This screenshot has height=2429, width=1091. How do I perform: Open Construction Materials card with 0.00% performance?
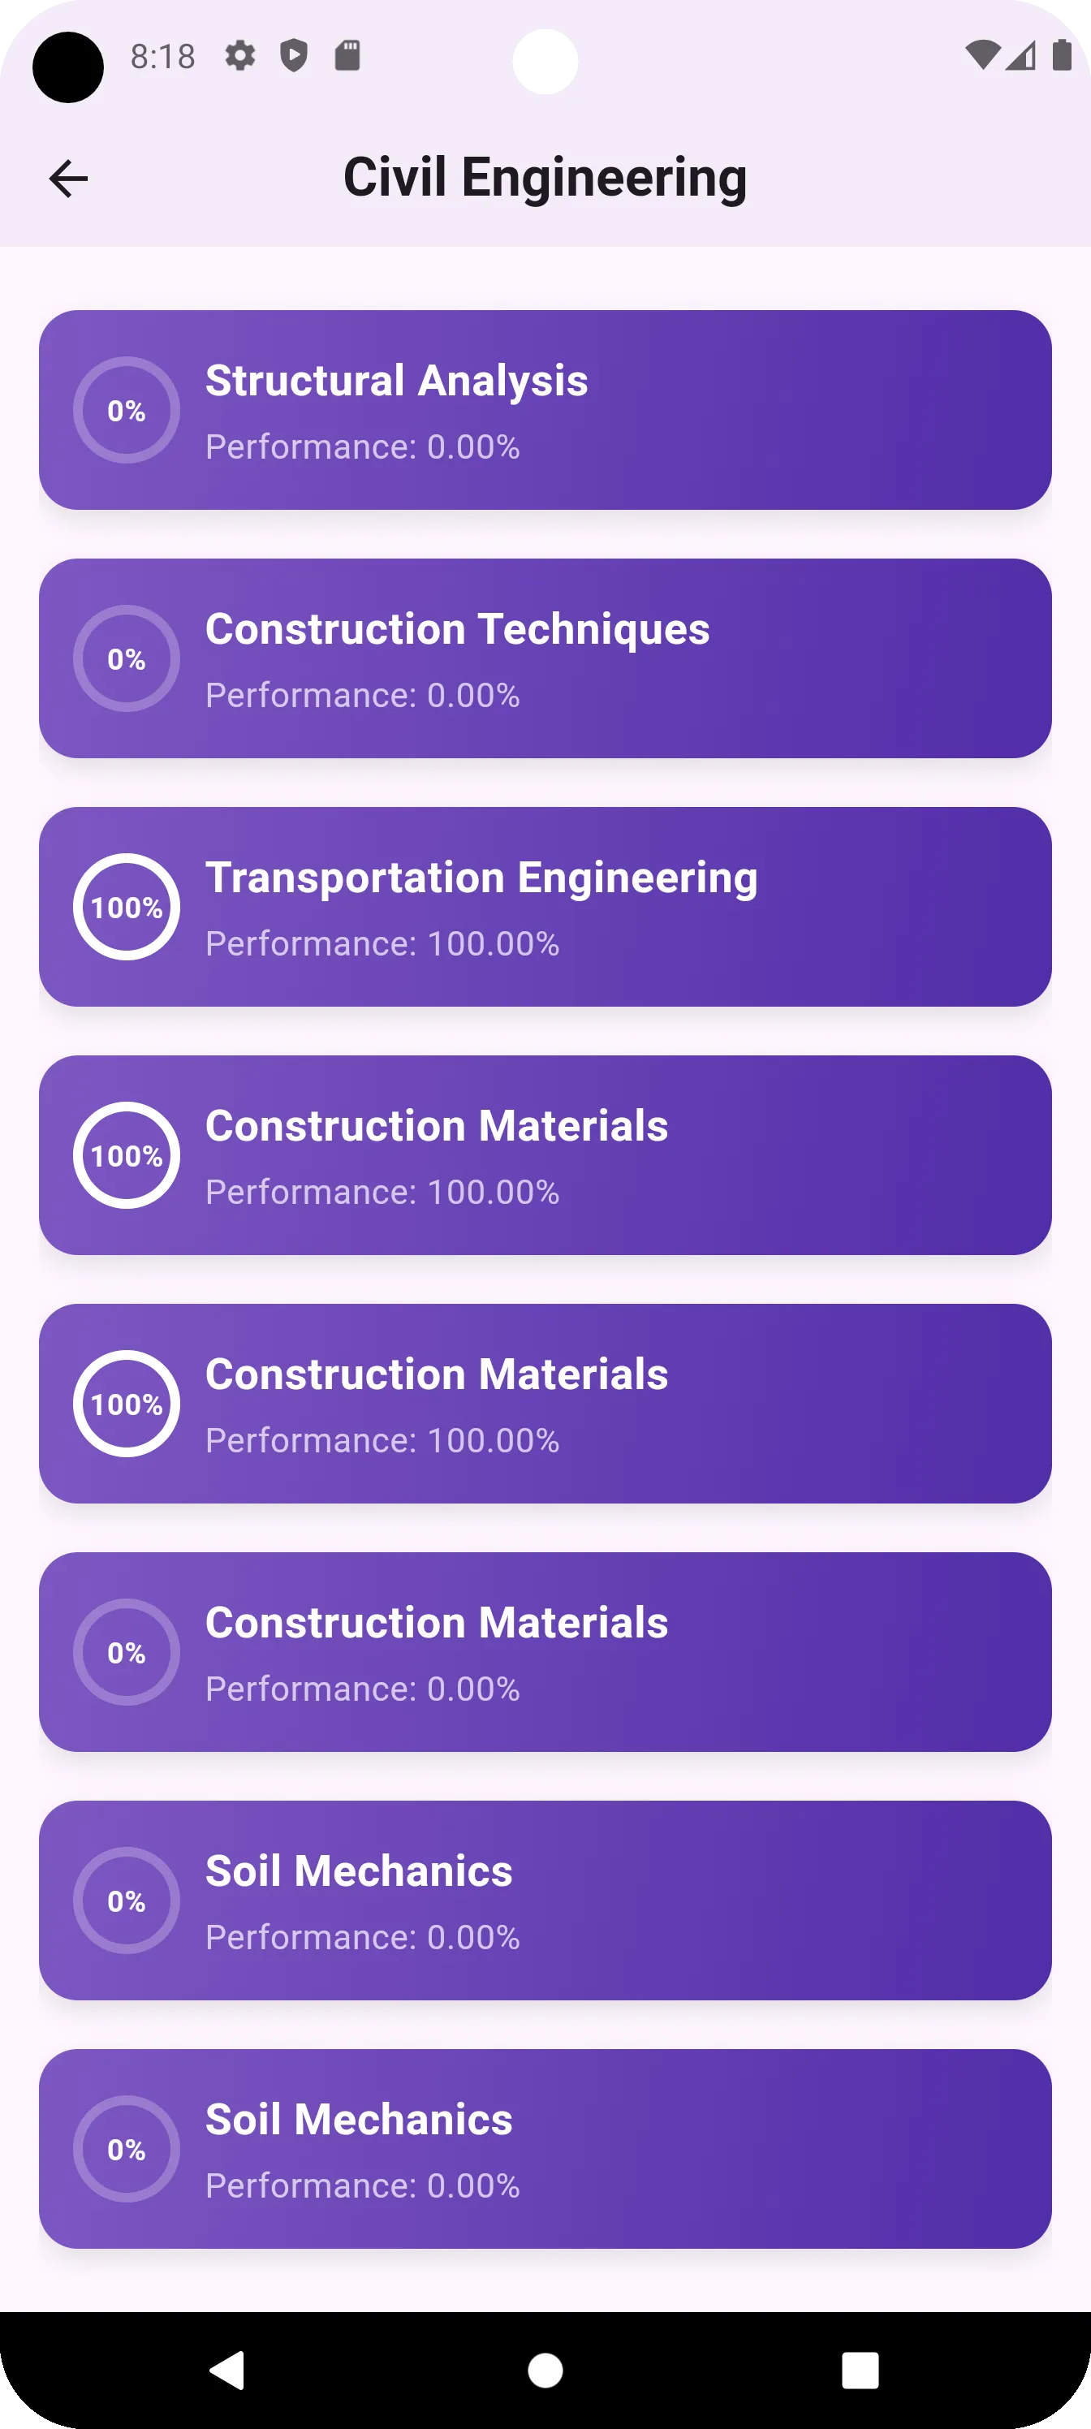click(x=545, y=1652)
